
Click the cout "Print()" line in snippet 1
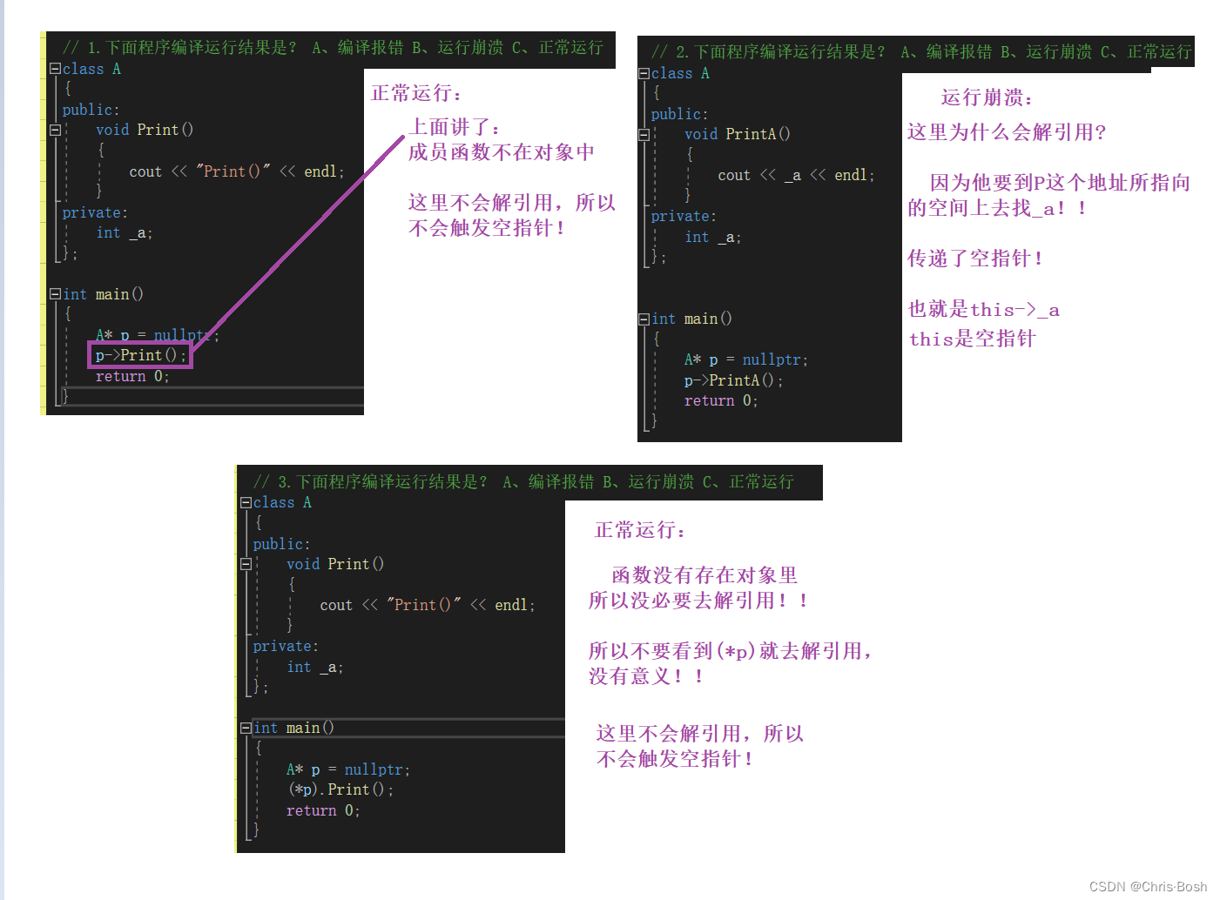[x=237, y=171]
